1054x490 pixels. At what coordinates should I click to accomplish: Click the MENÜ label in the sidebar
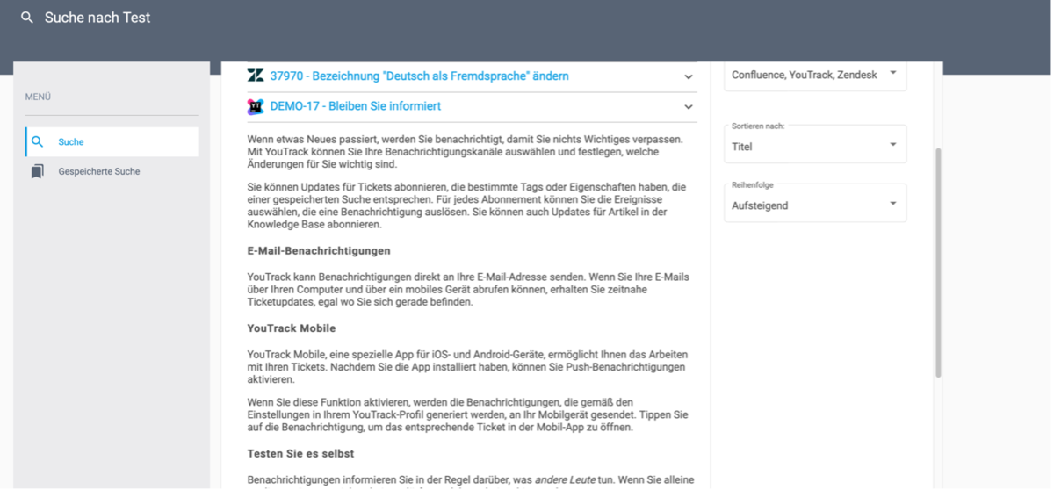[39, 97]
